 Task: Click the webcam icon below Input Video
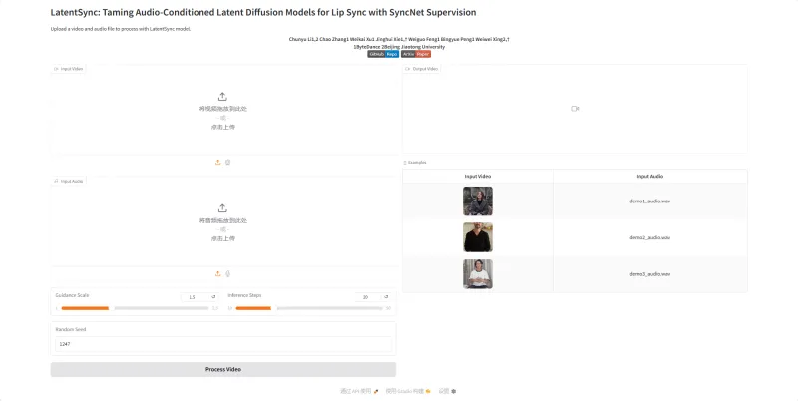point(227,162)
